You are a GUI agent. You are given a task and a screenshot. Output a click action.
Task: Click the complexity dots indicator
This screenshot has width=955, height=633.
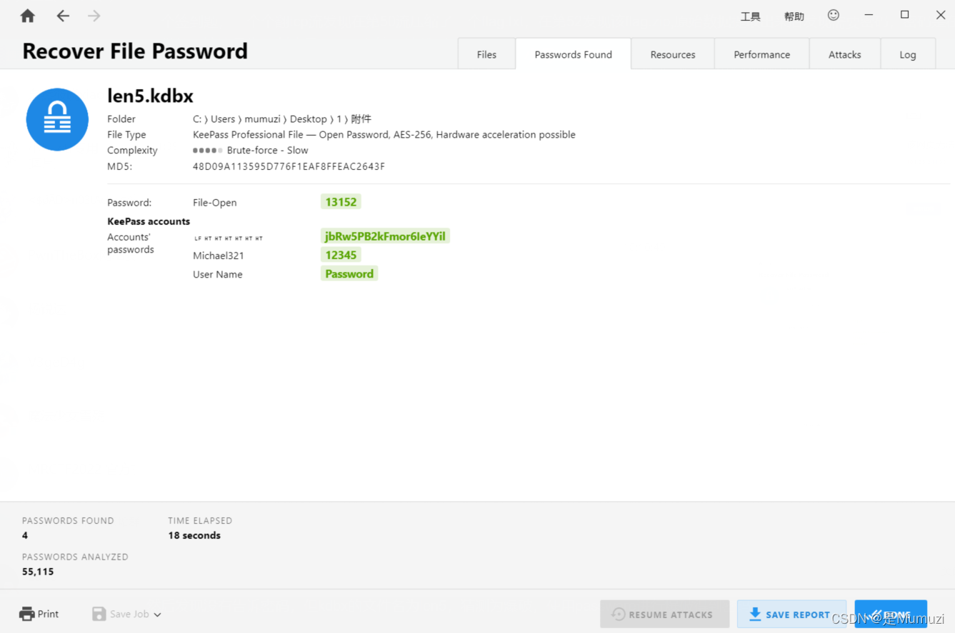click(x=208, y=151)
